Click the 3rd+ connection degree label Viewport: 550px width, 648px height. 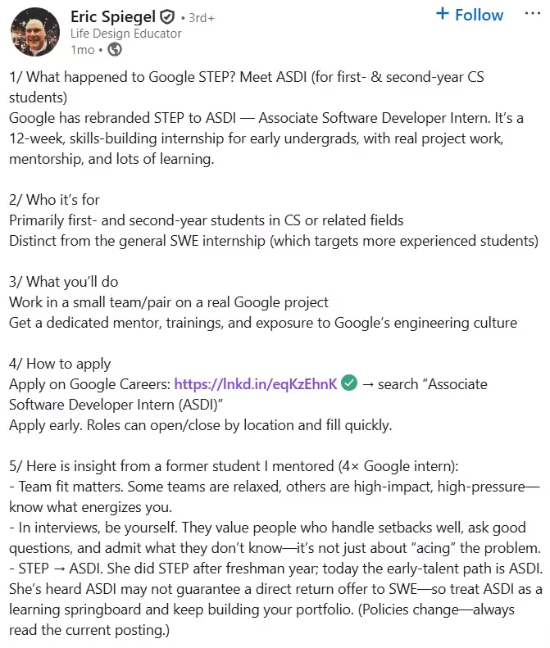[198, 17]
